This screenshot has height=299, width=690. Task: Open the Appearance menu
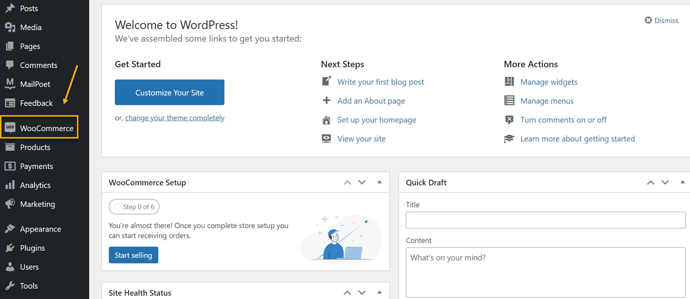pos(41,229)
